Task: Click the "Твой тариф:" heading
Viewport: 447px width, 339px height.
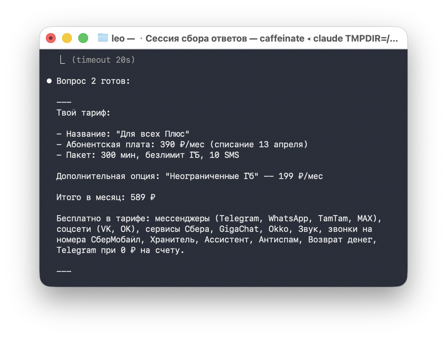Action: (83, 113)
